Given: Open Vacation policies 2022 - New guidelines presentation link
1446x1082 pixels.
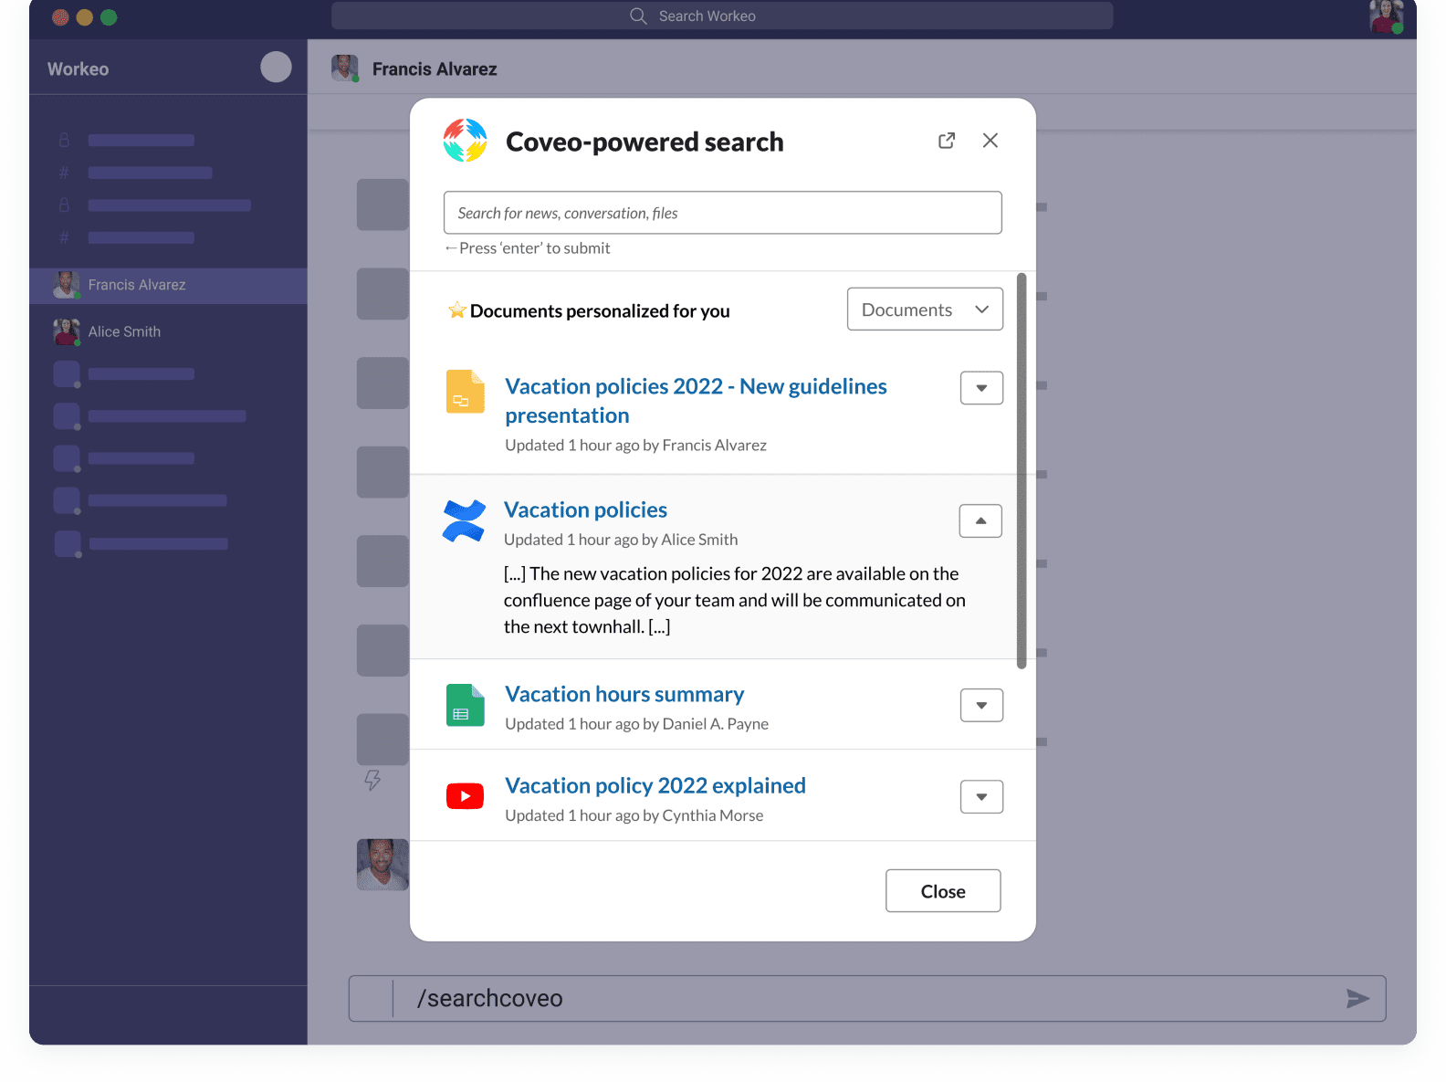Looking at the screenshot, I should (696, 401).
